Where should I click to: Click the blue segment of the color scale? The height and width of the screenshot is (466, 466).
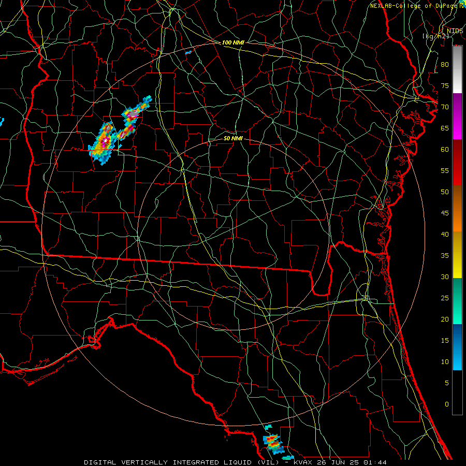[x=457, y=347]
